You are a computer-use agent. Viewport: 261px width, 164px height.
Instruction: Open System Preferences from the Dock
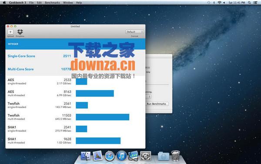coord(146,156)
